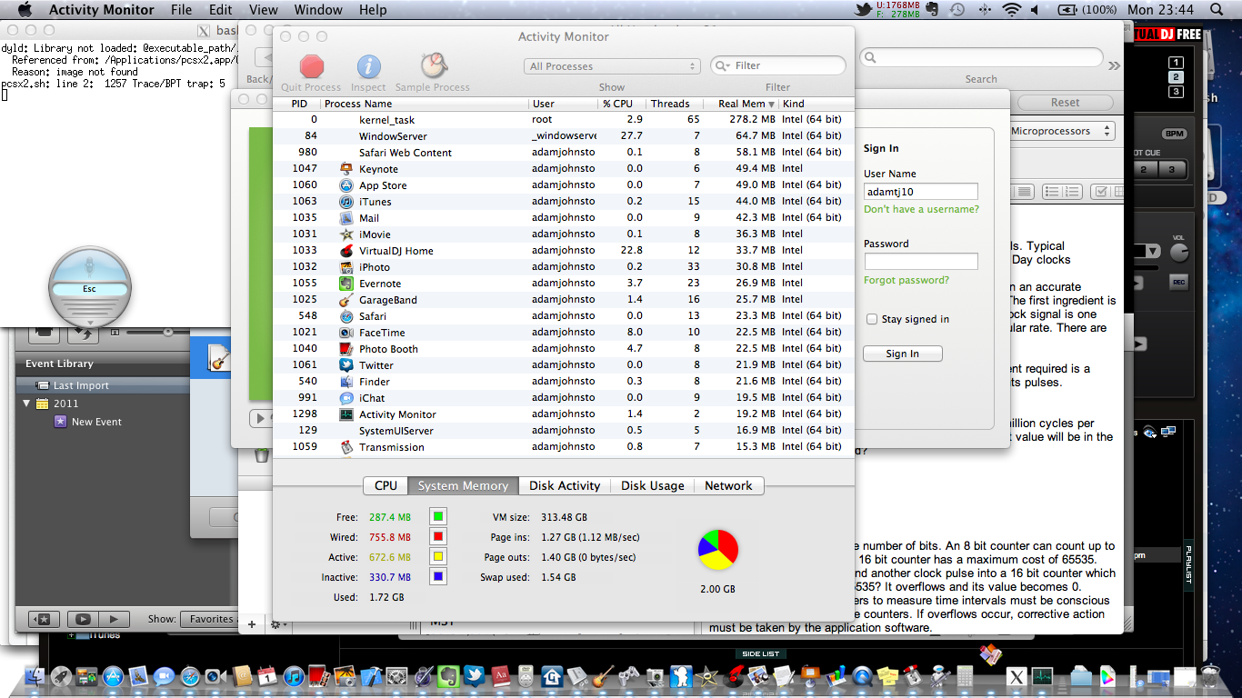Open the Filter search magnifier dropdown
The height and width of the screenshot is (698, 1242).
tap(724, 65)
